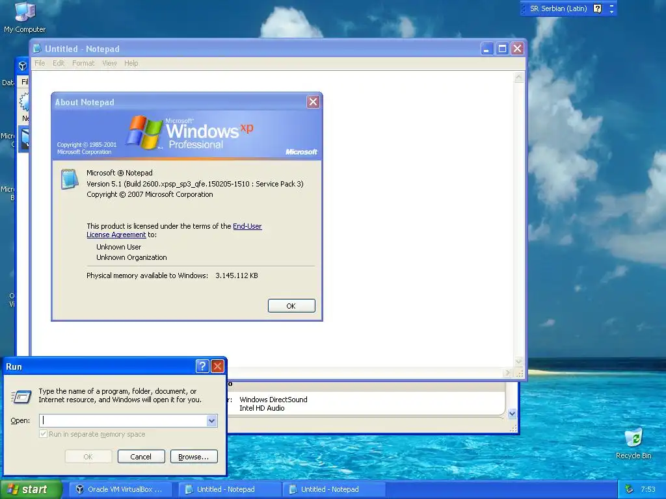Open the Edit menu in Notepad
The height and width of the screenshot is (499, 666).
pos(58,63)
